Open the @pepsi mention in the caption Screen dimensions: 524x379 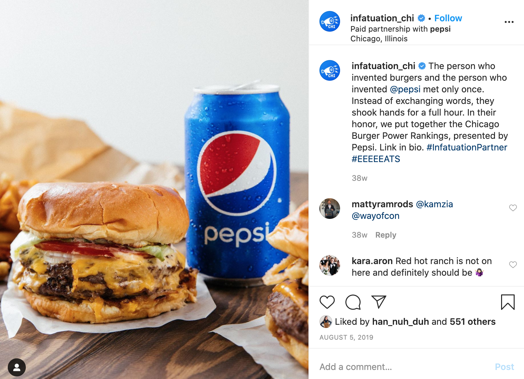(405, 89)
